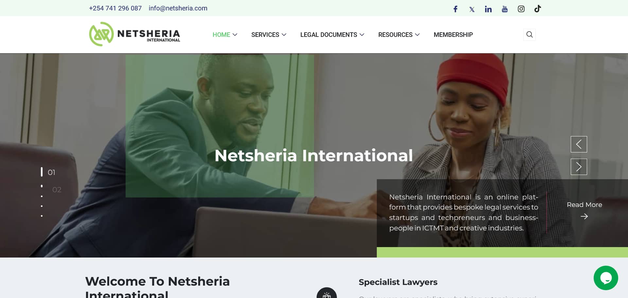Expand the Services dropdown menu
Image resolution: width=628 pixels, height=298 pixels.
269,35
